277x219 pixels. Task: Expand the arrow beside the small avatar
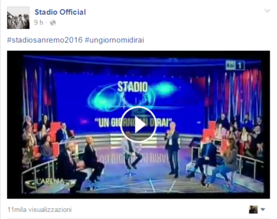coord(263,209)
